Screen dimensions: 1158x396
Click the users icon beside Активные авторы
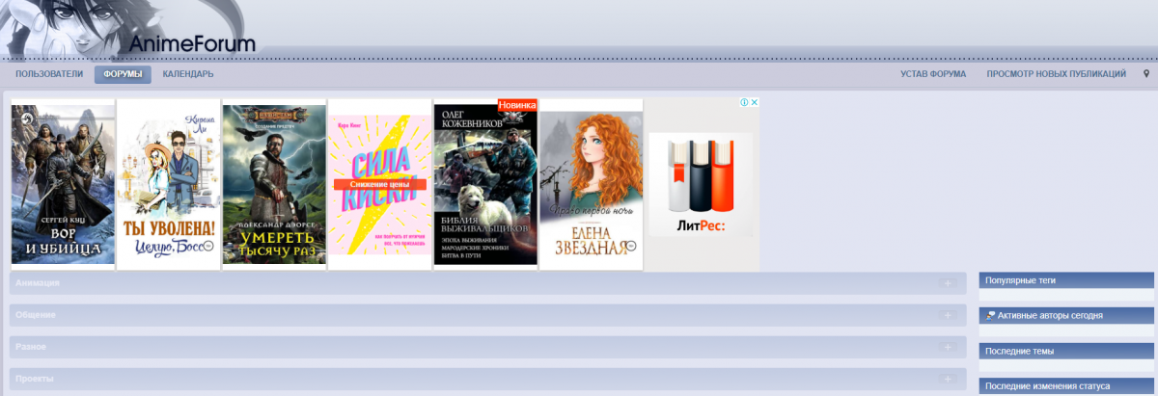click(x=990, y=315)
